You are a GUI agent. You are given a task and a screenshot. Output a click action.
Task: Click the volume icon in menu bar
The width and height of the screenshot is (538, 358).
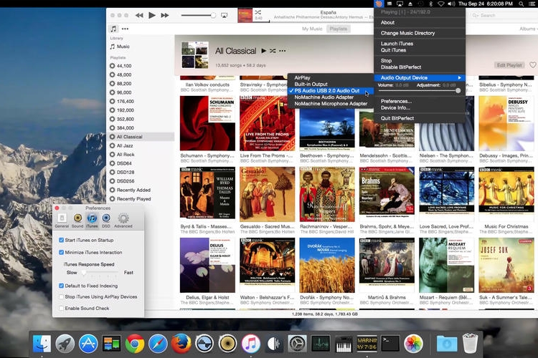(451, 4)
